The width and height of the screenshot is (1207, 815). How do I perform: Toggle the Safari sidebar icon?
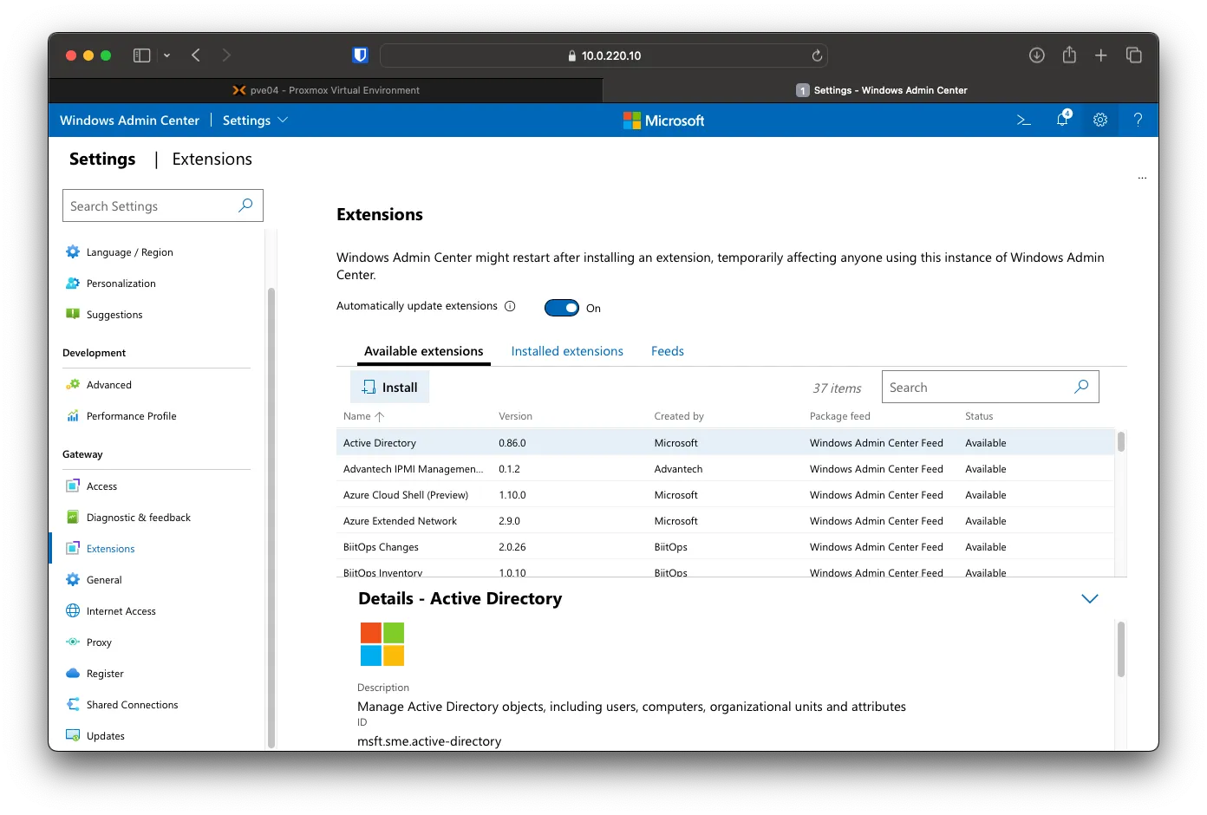coord(142,55)
